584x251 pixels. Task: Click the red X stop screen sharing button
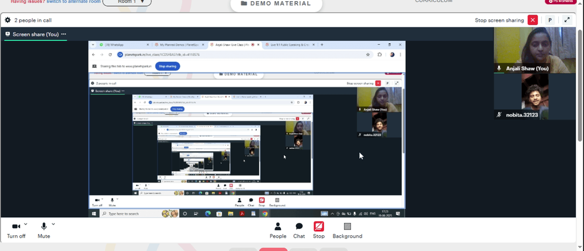tap(533, 20)
